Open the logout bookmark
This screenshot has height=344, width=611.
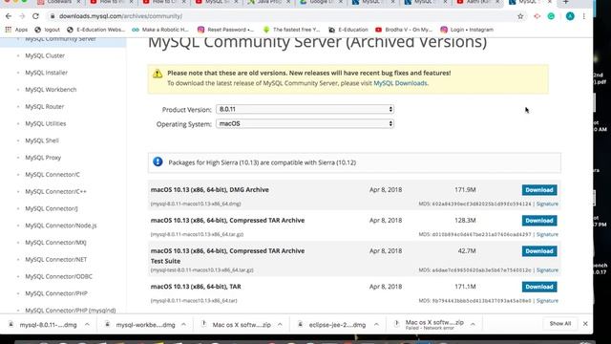(47, 30)
